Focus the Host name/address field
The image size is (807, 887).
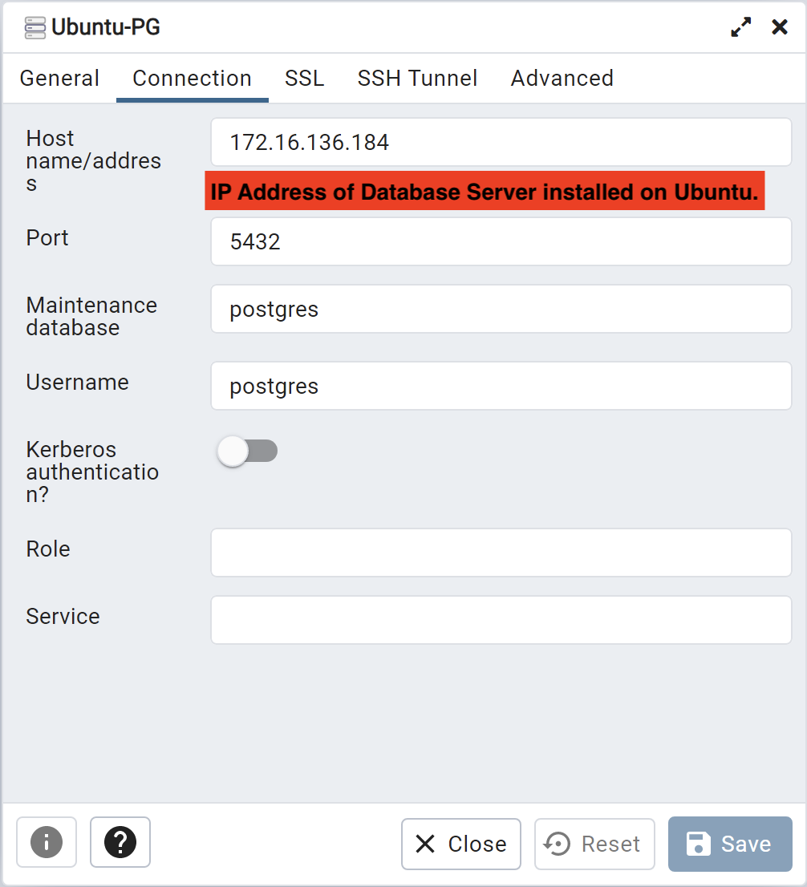[501, 142]
